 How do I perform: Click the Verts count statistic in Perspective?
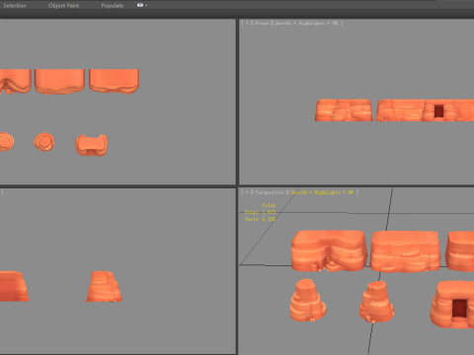tap(260, 219)
